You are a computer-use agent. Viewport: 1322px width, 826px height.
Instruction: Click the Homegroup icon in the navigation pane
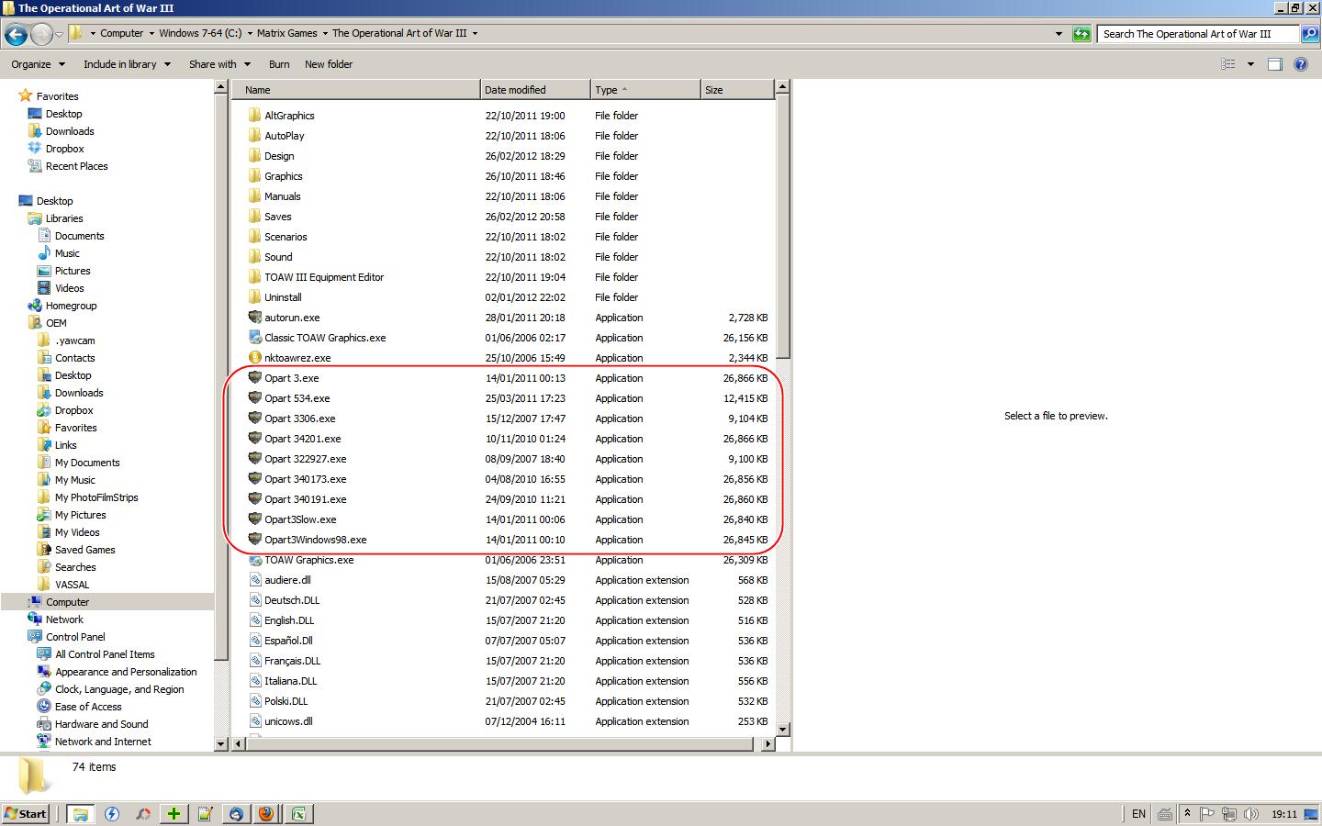point(35,306)
